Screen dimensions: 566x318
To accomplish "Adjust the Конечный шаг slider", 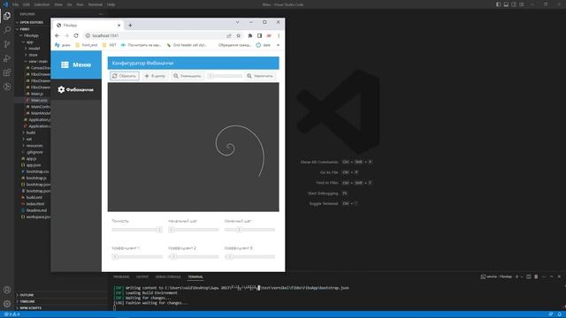I will click(x=249, y=230).
